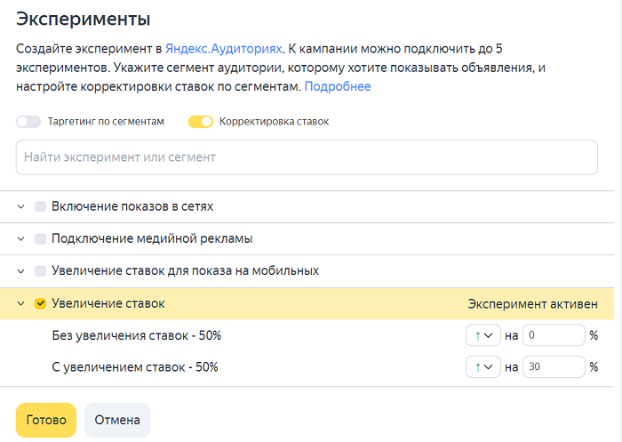
Task: Enable the Таргетинг по сегментам toggle
Action: (x=28, y=122)
